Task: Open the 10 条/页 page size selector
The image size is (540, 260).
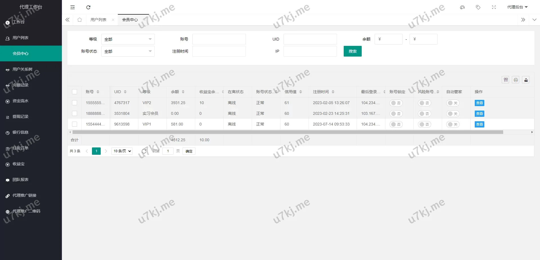Action: pos(122,151)
